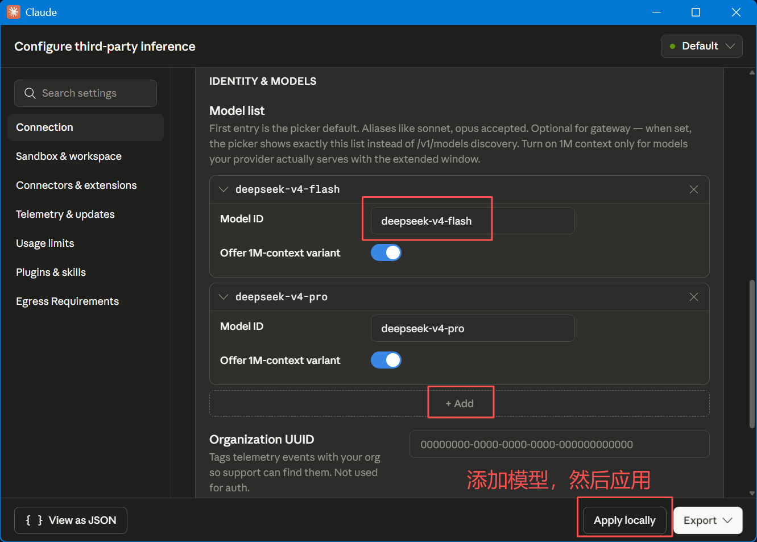Open Usage limits settings
The width and height of the screenshot is (757, 542).
point(85,243)
